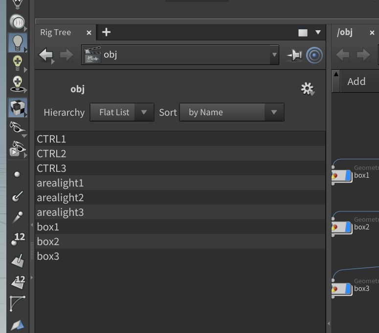Viewport: 379px width, 333px height.
Task: Close the /obj tab
Action: 372,33
